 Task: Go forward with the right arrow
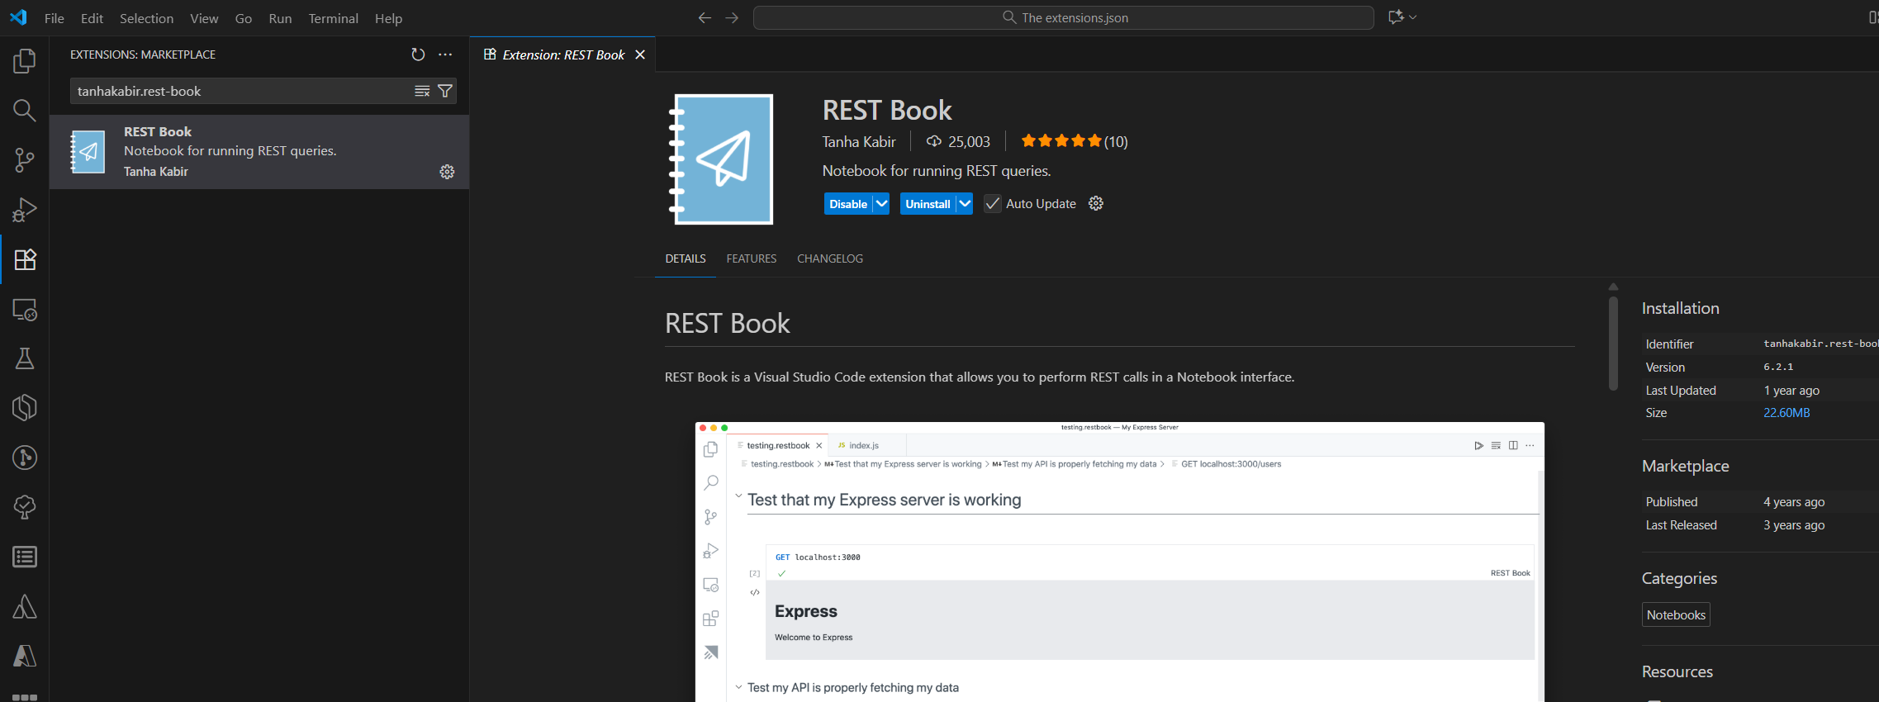732,17
